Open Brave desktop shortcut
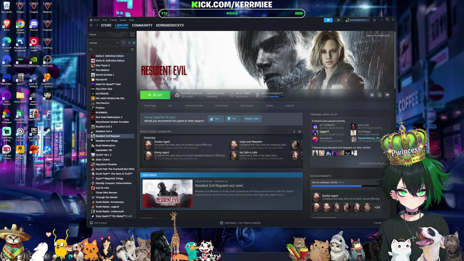464x261 pixels. coord(7,25)
